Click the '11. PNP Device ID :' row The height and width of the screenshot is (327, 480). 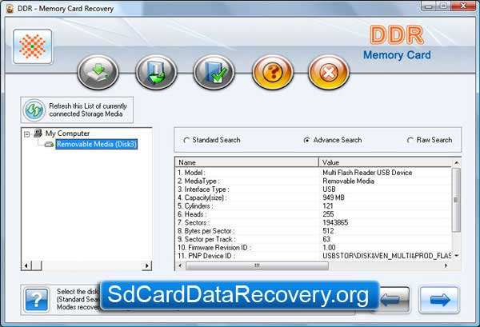tap(314, 256)
